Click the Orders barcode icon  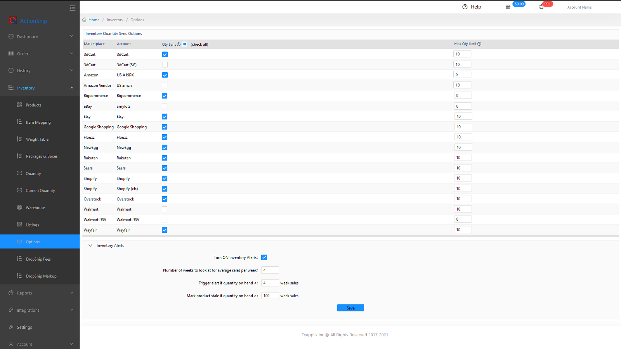point(11,54)
